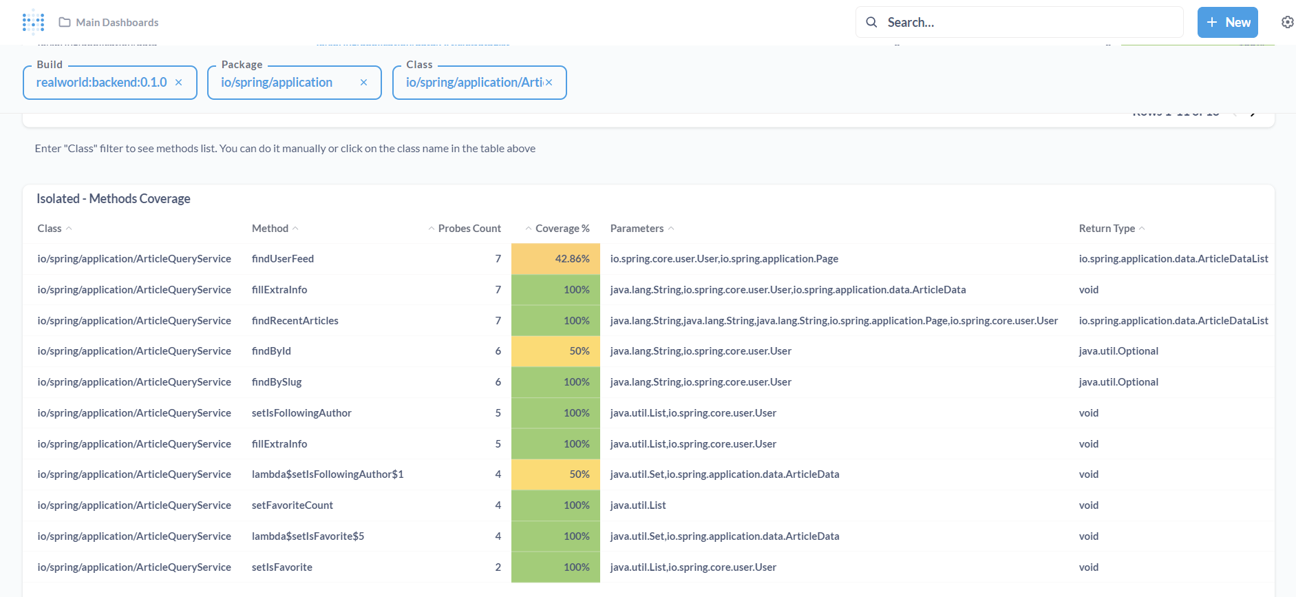Viewport: 1296px width, 597px height.
Task: Sort by the Return Type column
Action: coord(1112,229)
